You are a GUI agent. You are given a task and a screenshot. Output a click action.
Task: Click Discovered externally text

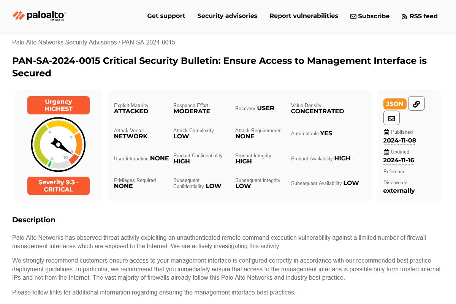point(399,187)
